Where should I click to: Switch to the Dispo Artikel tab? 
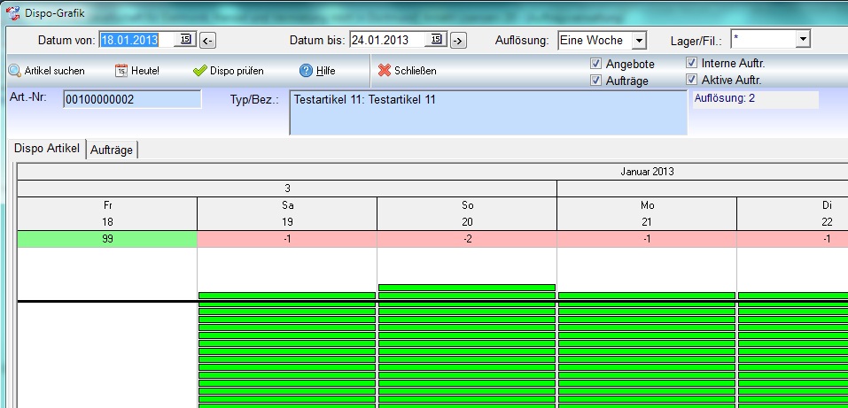[47, 149]
